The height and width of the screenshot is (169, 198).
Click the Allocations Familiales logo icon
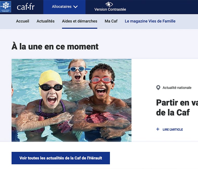[x=5, y=7]
